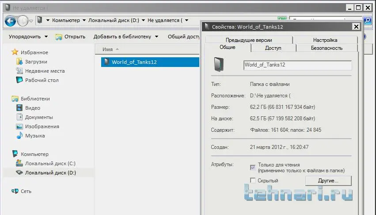Image resolution: width=376 pixels, height=215 pixels.
Task: Click the Рабочий стол desktop icon
Action: (x=19, y=80)
